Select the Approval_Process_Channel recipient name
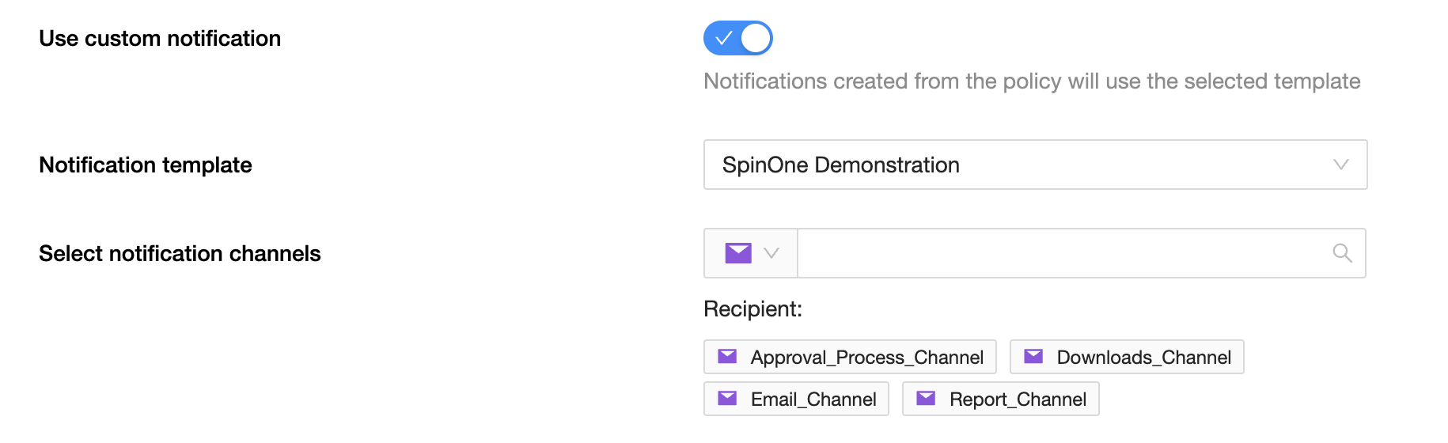This screenshot has height=443, width=1448. [866, 358]
